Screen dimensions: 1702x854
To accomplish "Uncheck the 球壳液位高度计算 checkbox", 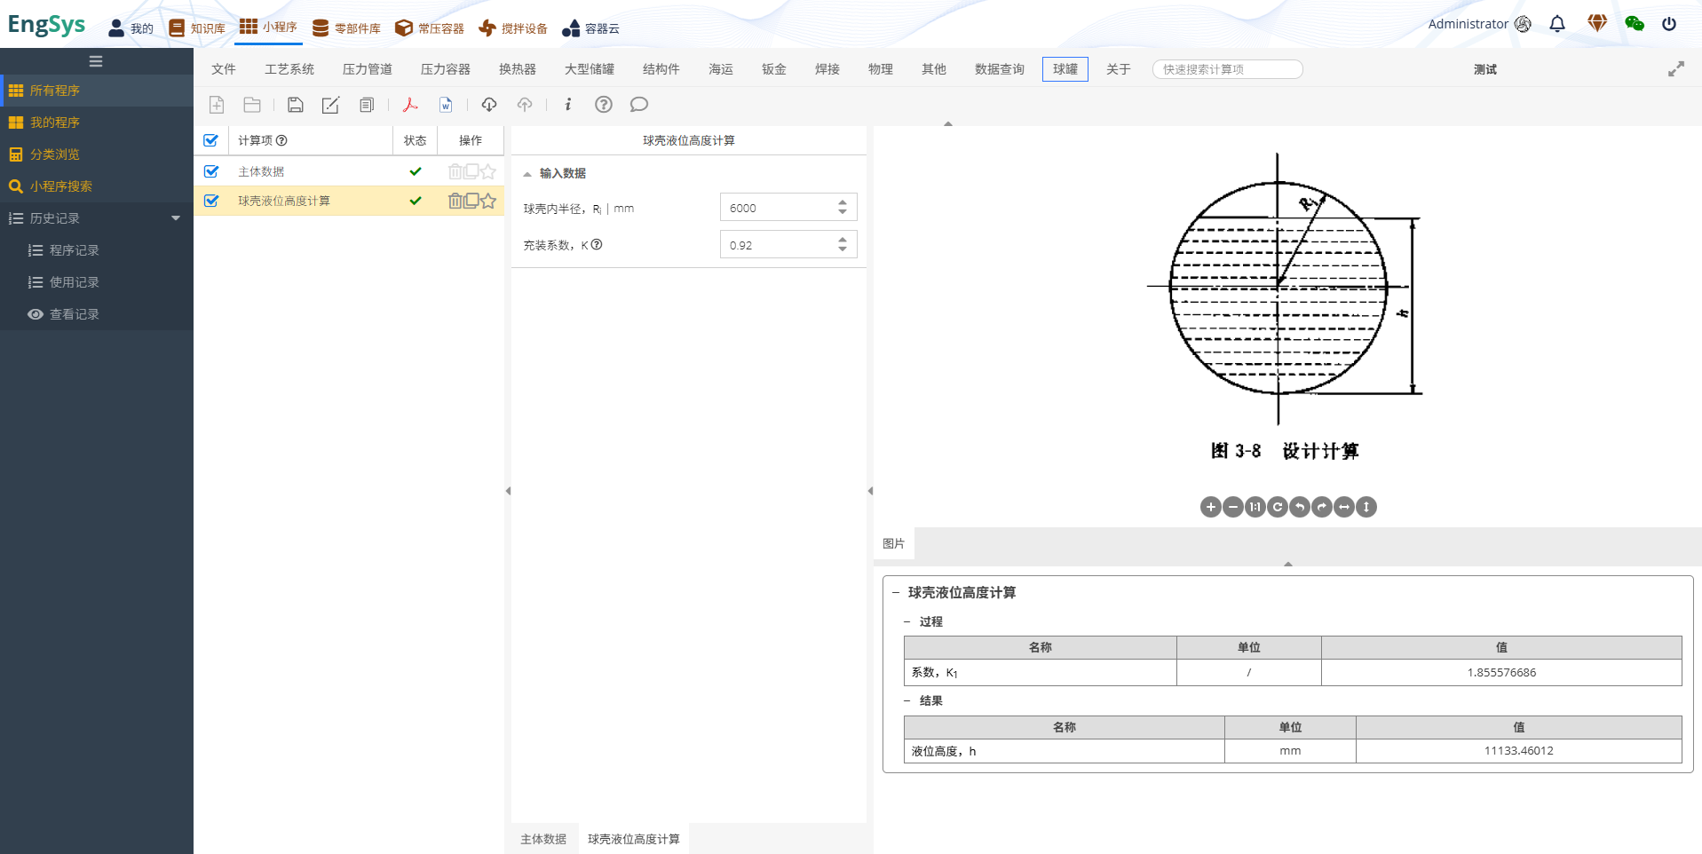I will [211, 201].
